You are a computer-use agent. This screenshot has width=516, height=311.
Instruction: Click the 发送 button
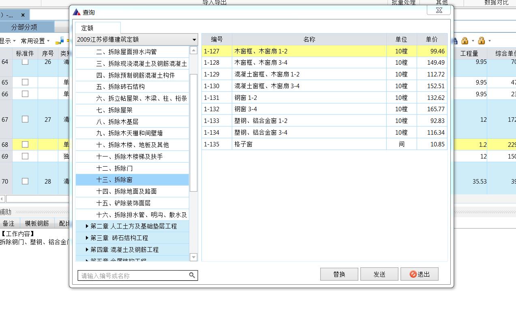[379, 274]
